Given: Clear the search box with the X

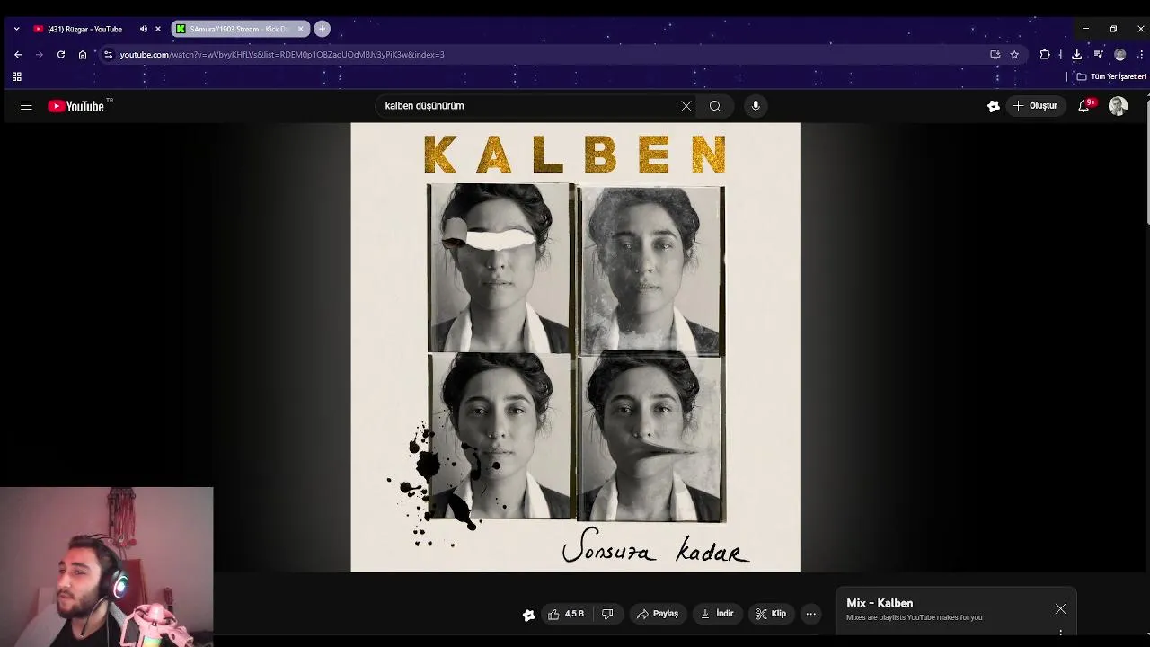Looking at the screenshot, I should coord(686,106).
